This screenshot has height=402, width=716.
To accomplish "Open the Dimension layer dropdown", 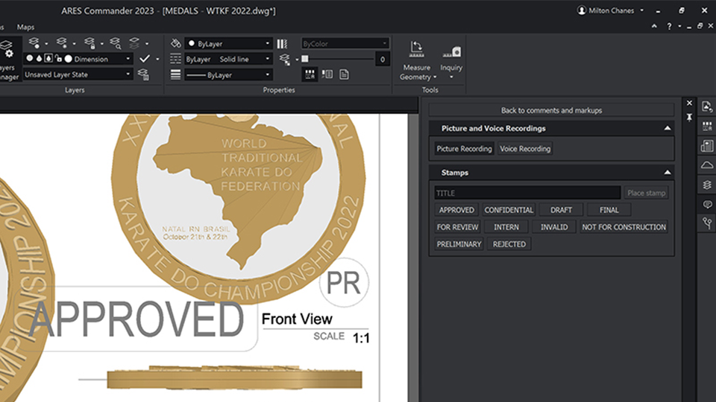I will pyautogui.click(x=128, y=59).
